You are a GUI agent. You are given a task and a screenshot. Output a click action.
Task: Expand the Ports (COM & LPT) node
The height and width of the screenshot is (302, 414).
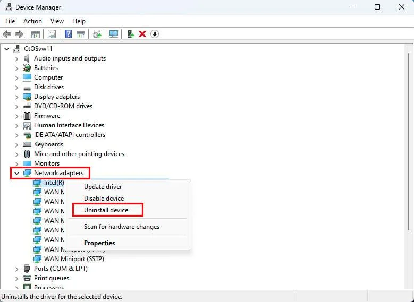(x=16, y=269)
